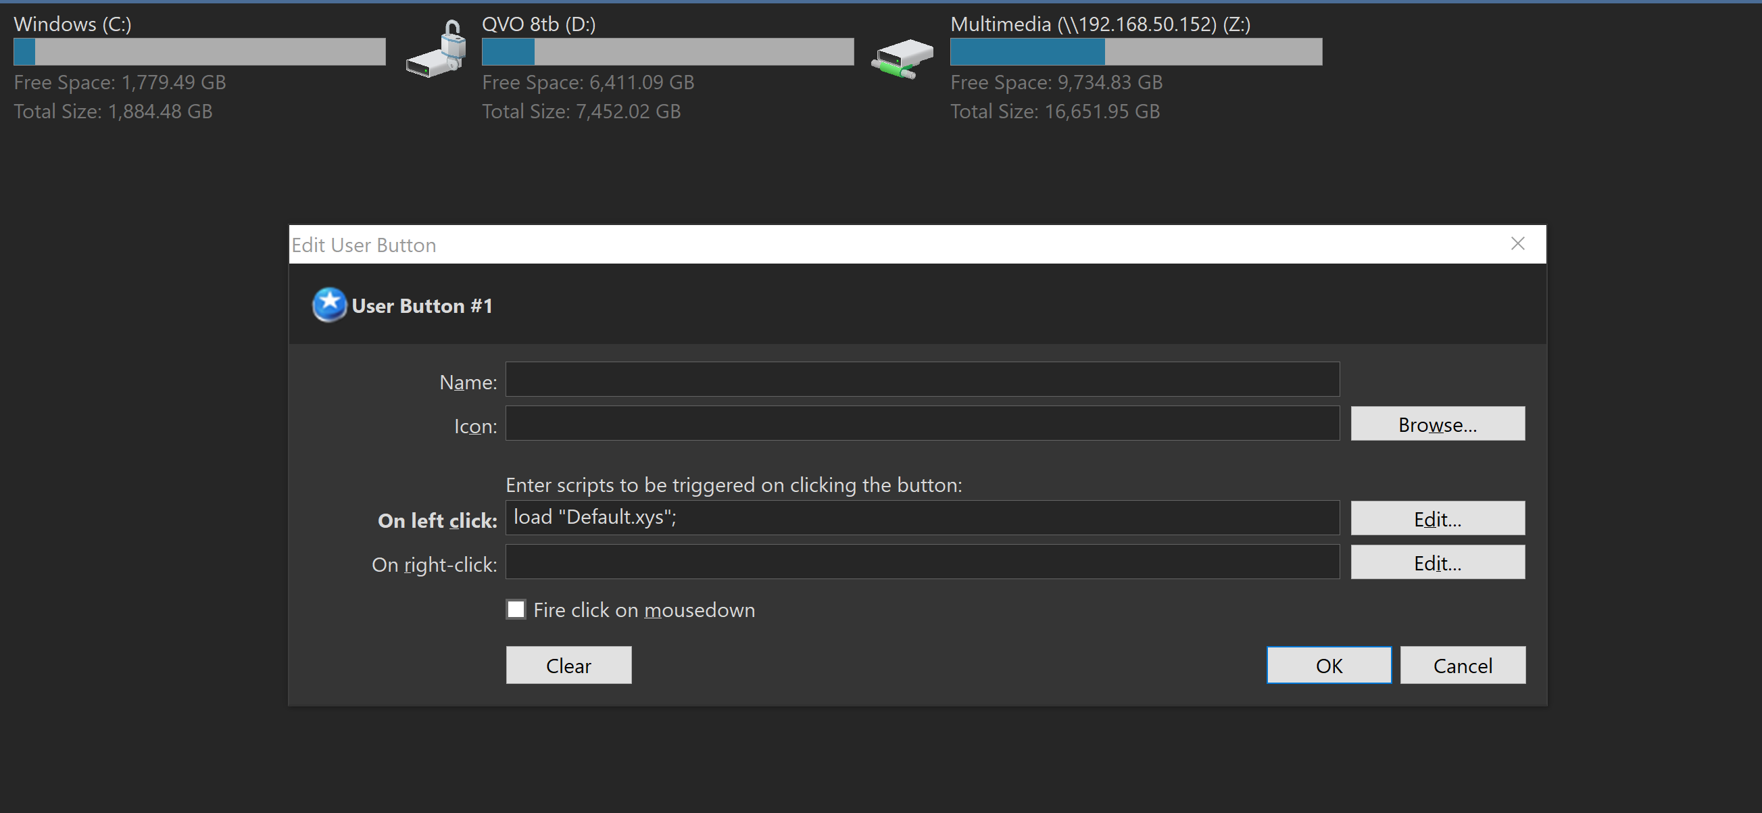Close the Edit User Button dialog
Image resolution: width=1762 pixels, height=813 pixels.
pos(1517,244)
